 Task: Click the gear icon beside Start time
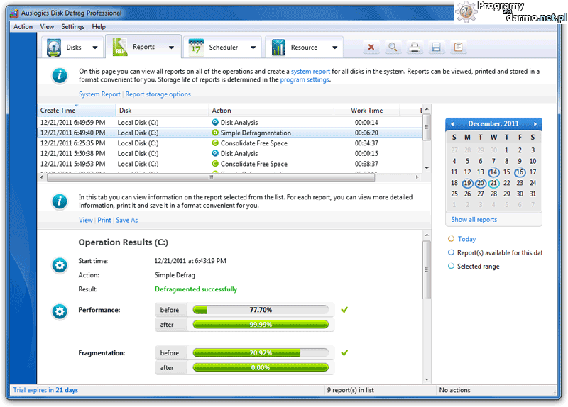coord(60,266)
